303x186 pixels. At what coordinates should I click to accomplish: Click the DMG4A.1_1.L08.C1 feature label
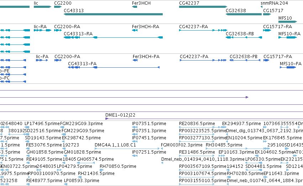click(115, 145)
